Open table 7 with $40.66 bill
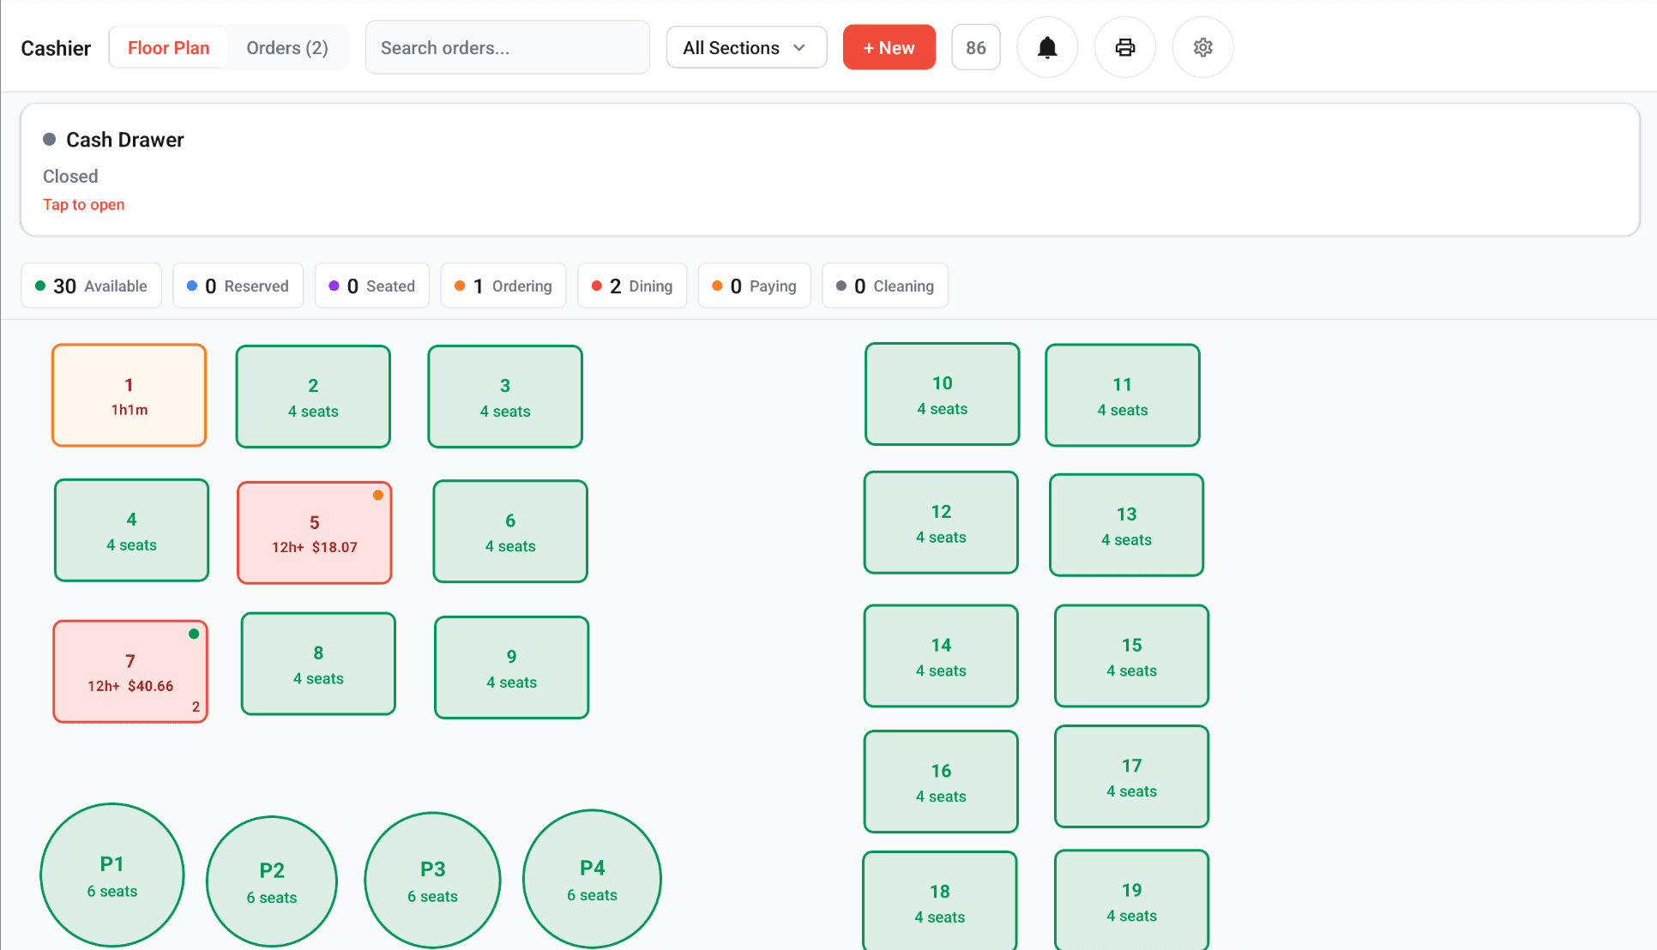Image resolution: width=1657 pixels, height=950 pixels. [130, 672]
